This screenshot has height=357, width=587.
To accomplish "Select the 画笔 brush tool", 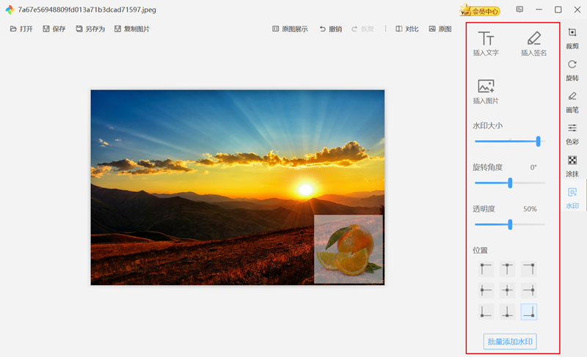I will click(572, 103).
